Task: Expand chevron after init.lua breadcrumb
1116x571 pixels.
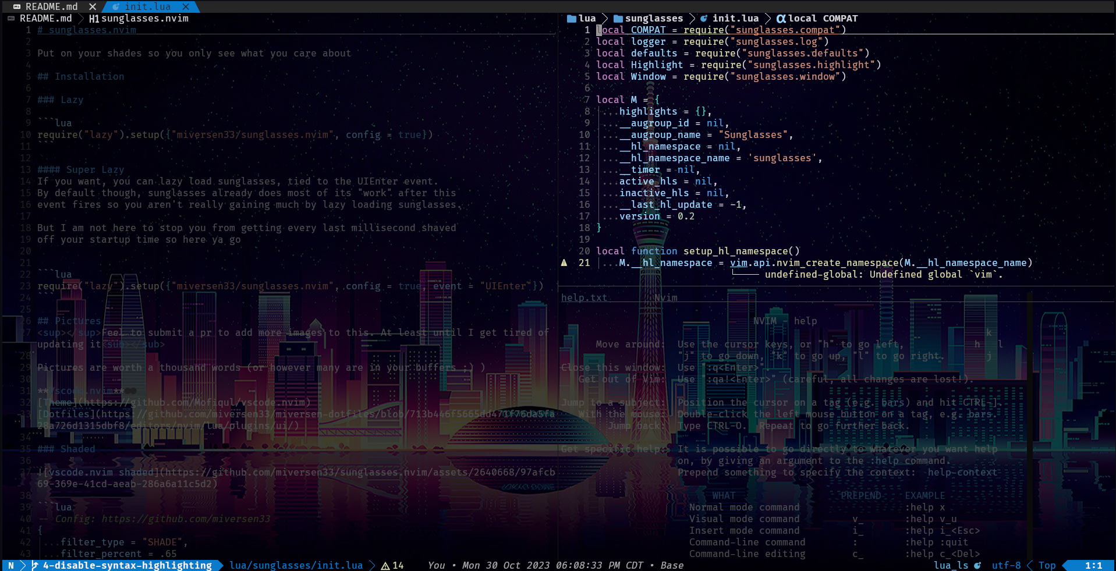Action: 767,18
